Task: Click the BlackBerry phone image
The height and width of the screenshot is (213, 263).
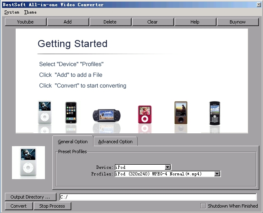Action: (x=215, y=113)
